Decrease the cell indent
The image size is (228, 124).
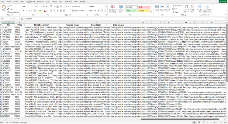(x=61, y=11)
